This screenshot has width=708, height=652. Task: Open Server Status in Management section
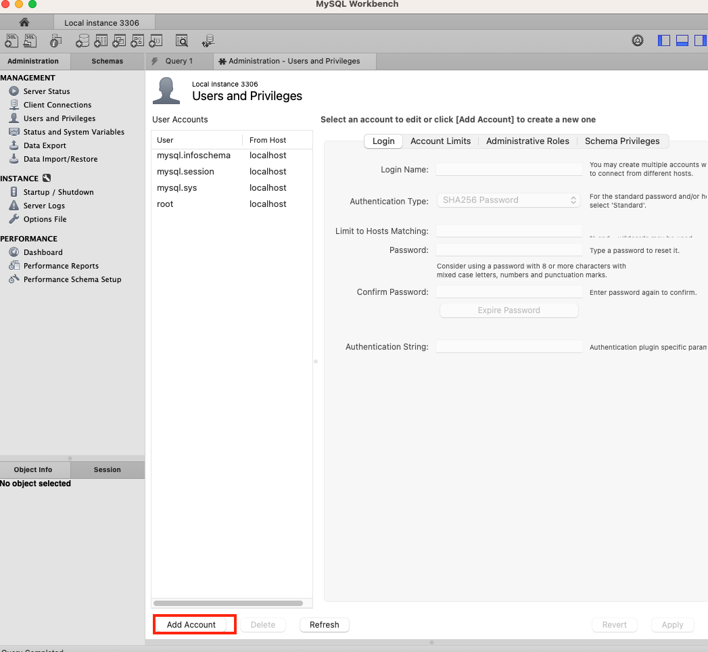click(x=47, y=91)
